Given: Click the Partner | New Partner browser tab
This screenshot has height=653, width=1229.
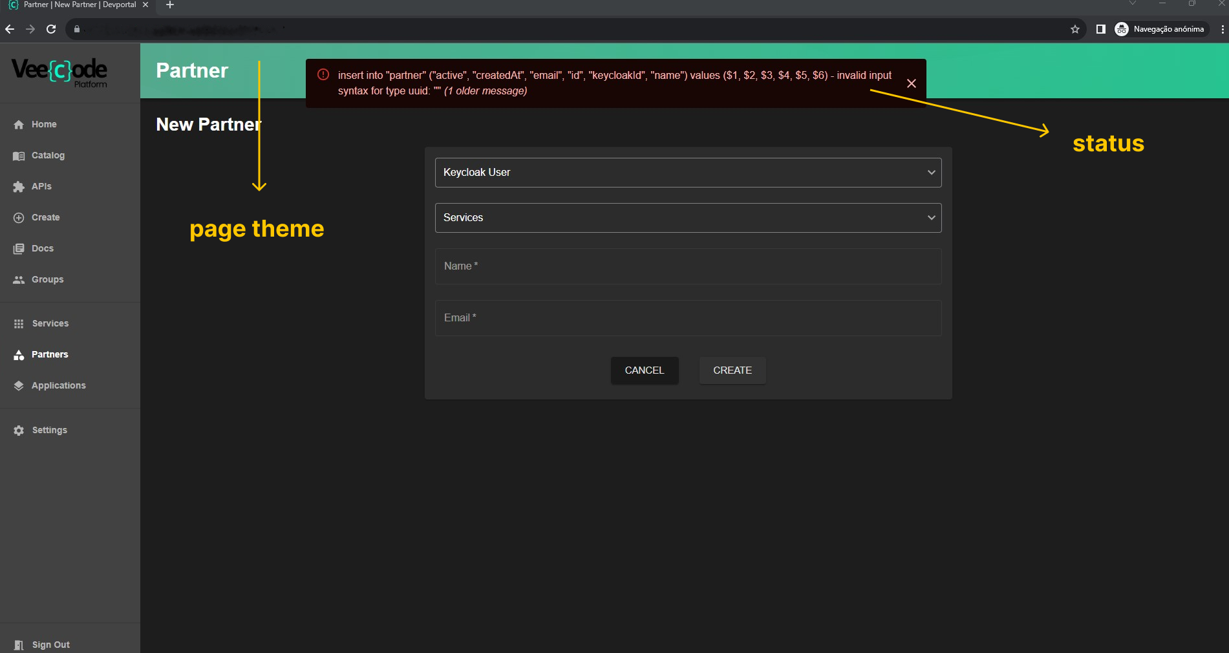Looking at the screenshot, I should click(x=79, y=5).
